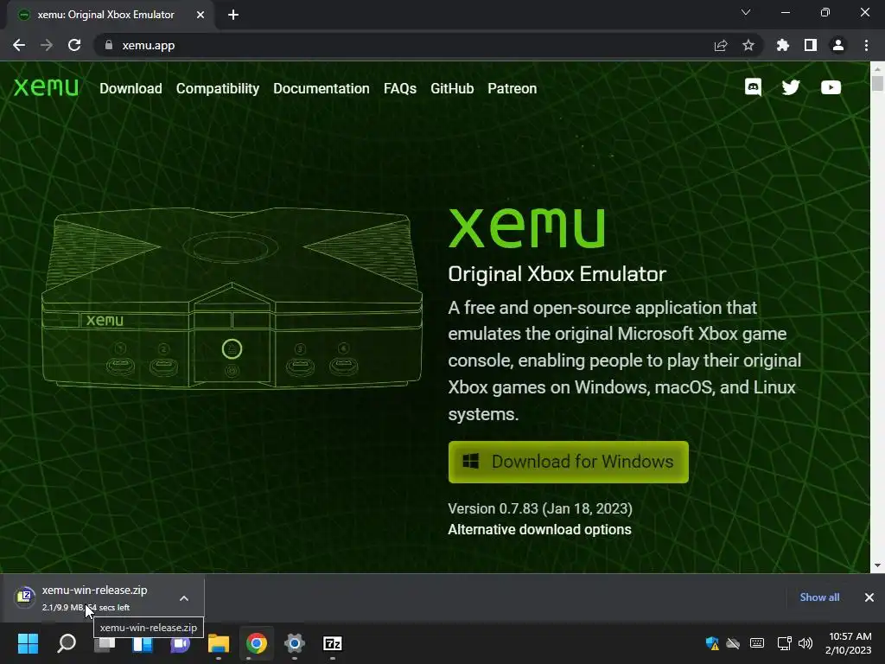Screen dimensions: 885x664
Task: Bookmark this tab with star
Action: pyautogui.click(x=748, y=45)
